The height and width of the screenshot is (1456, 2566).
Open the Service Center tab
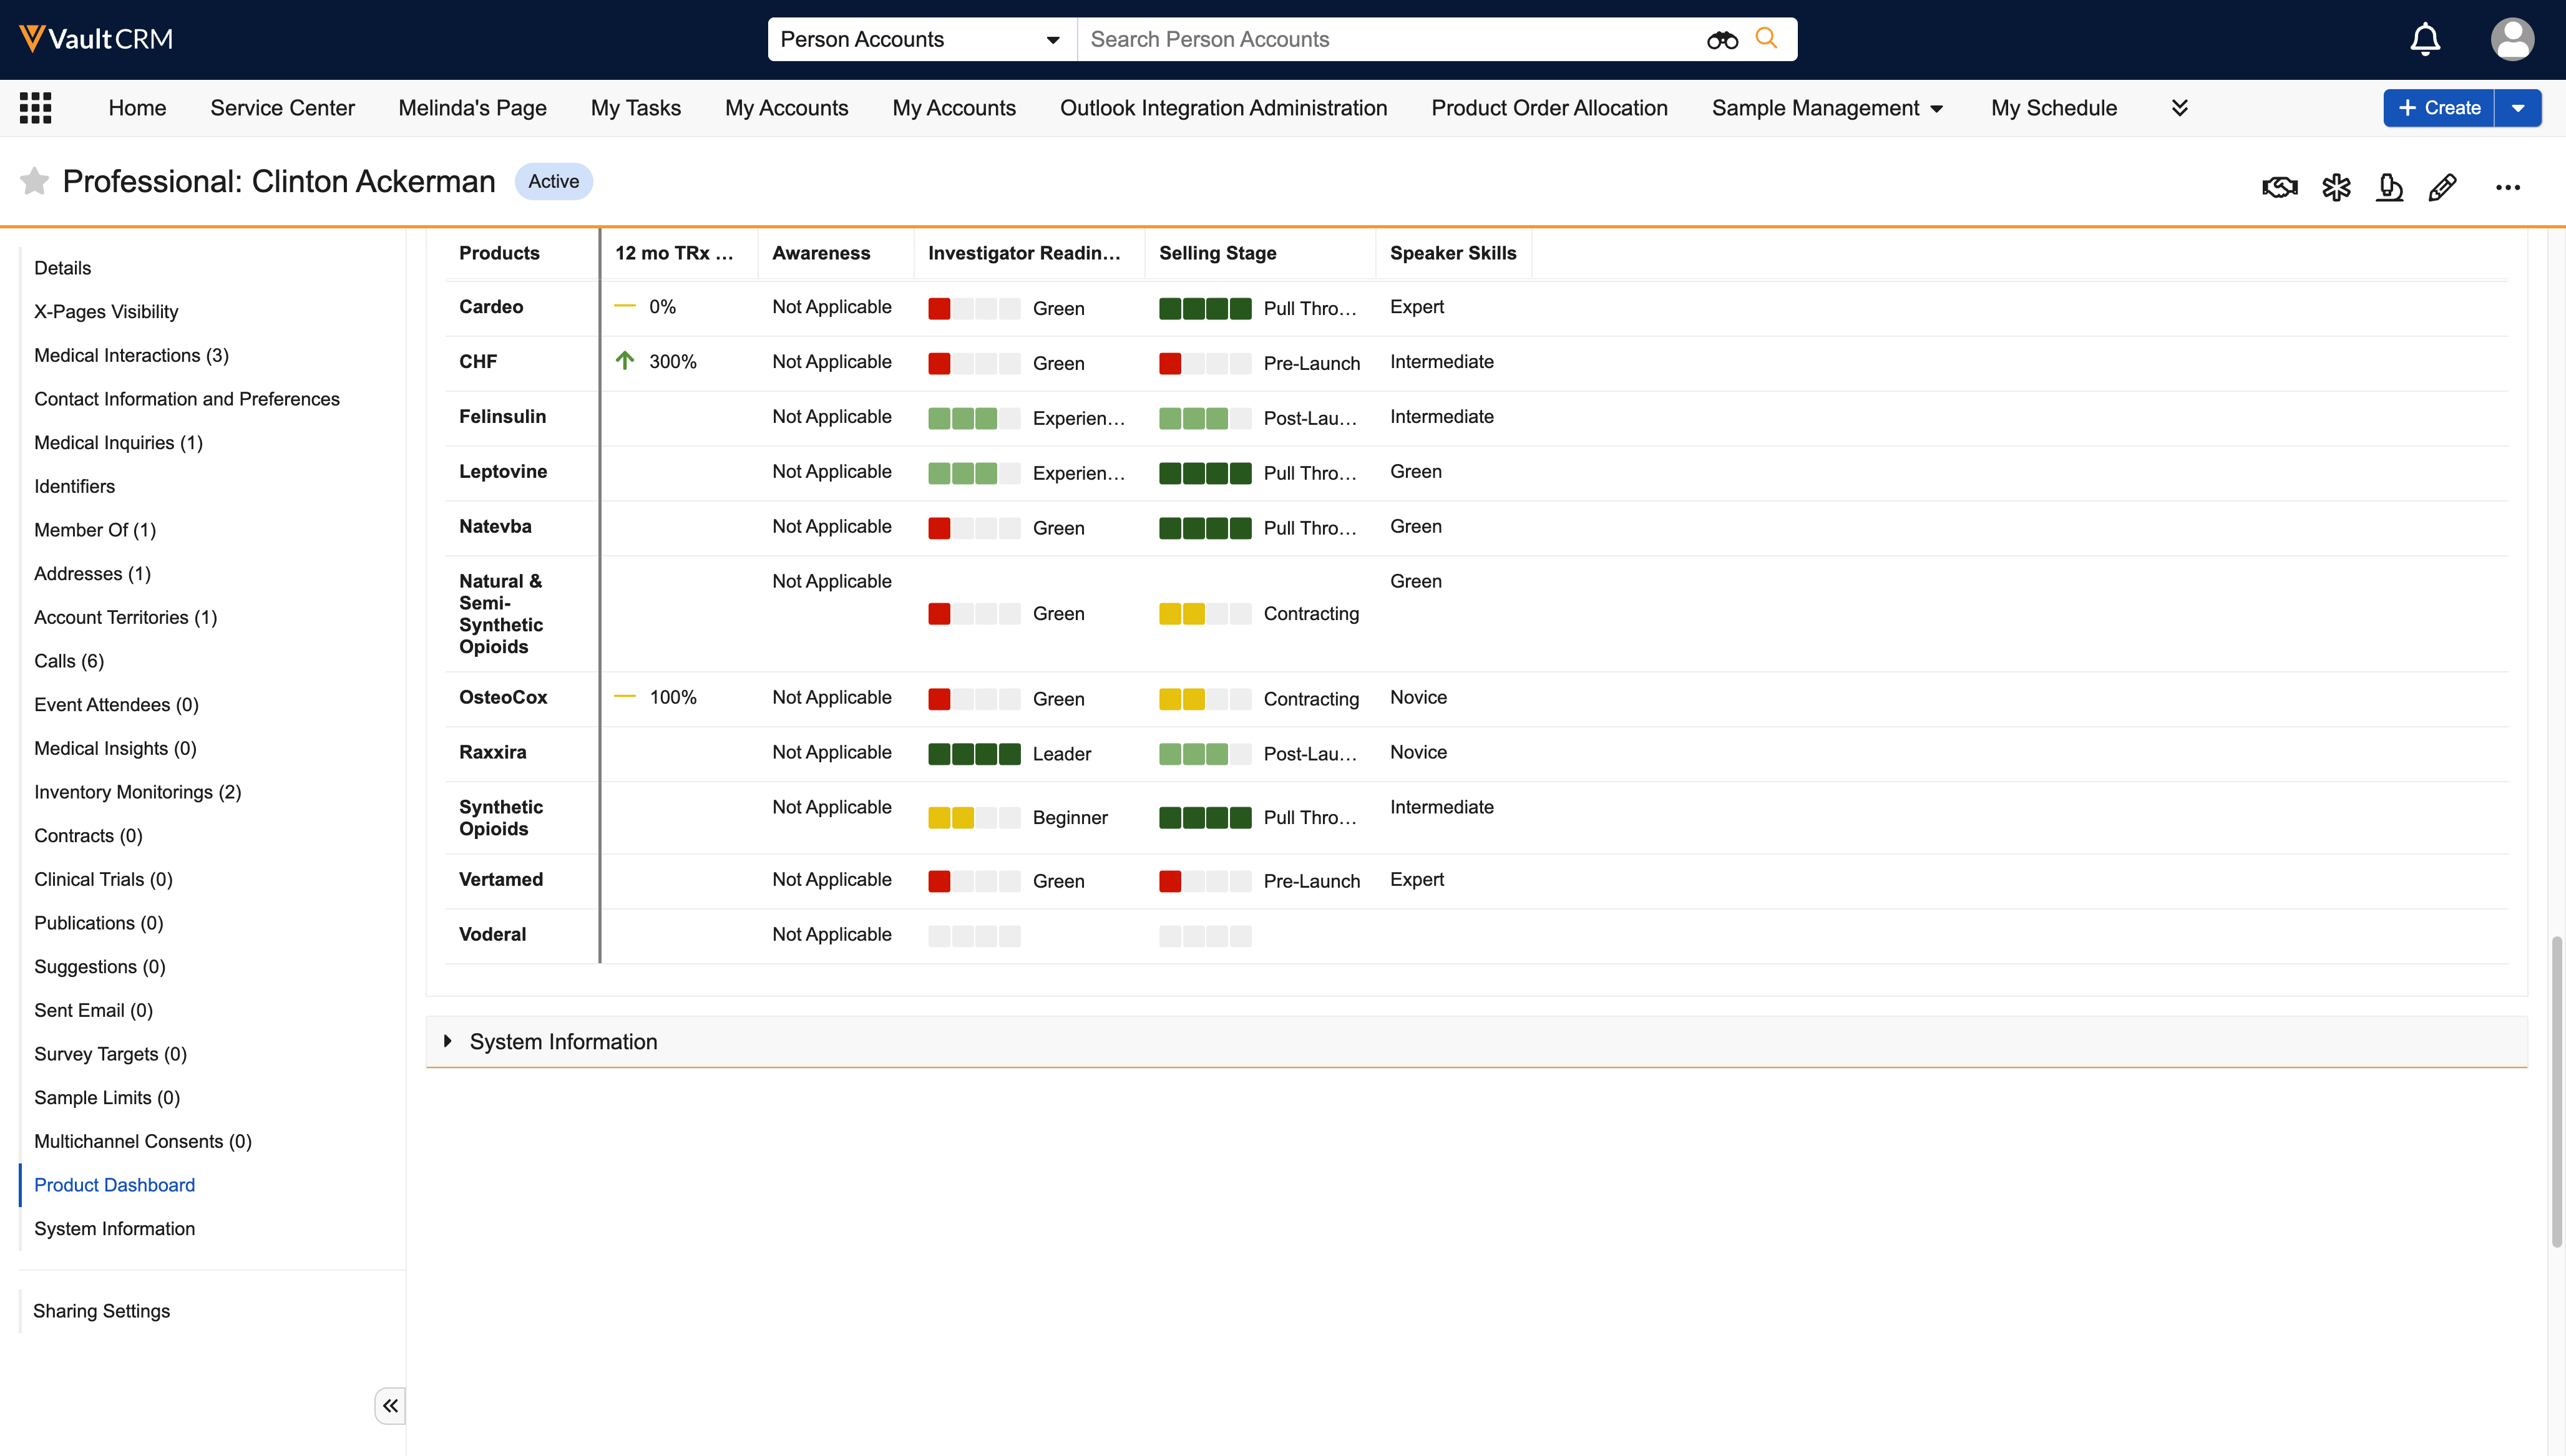pos(282,108)
